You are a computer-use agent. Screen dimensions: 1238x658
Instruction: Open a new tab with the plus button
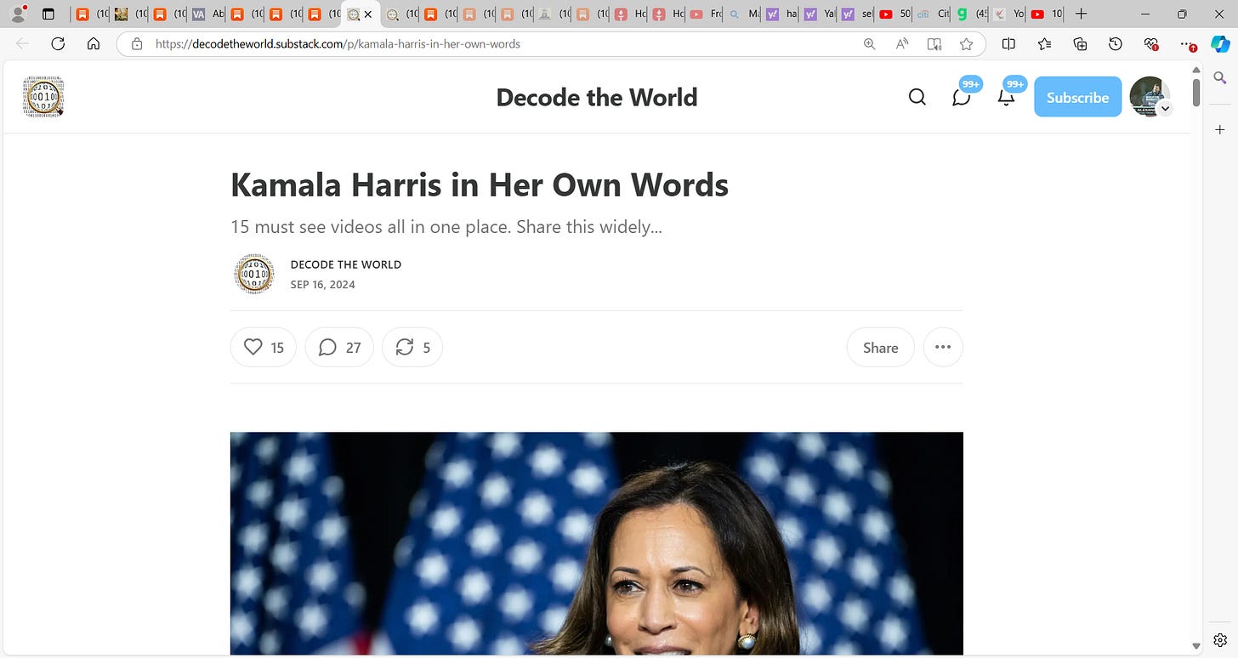pos(1081,14)
